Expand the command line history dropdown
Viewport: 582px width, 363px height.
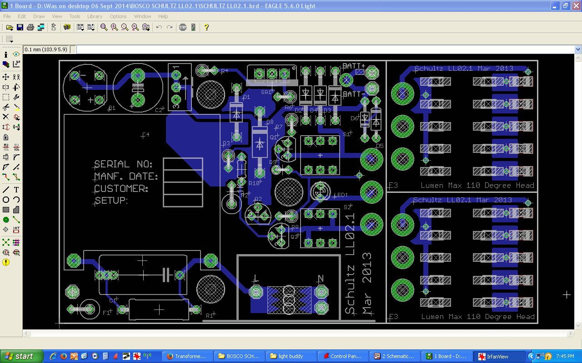click(578, 49)
